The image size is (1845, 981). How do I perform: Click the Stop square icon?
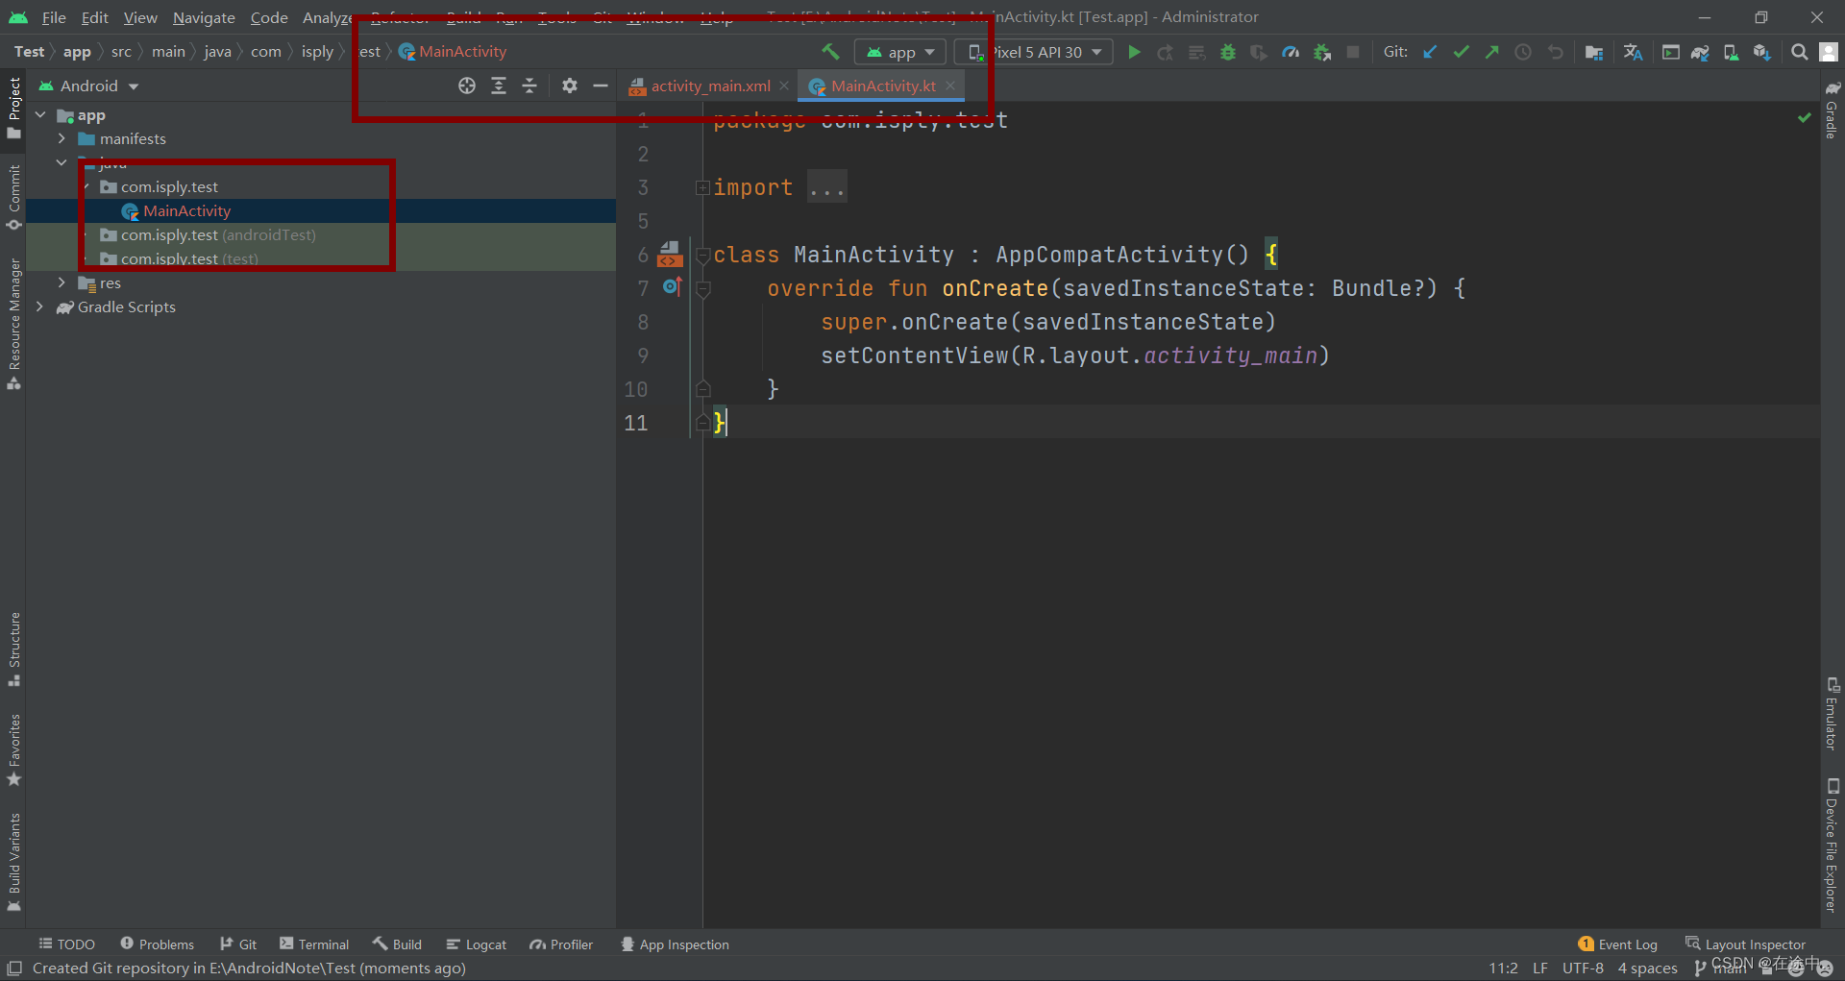1353,52
